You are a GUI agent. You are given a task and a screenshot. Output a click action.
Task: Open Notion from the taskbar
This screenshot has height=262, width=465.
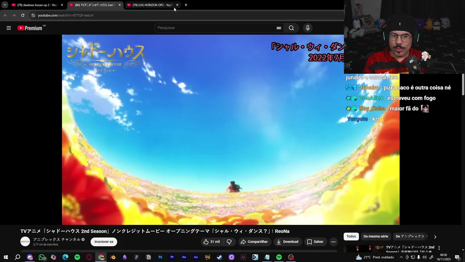click(x=148, y=257)
